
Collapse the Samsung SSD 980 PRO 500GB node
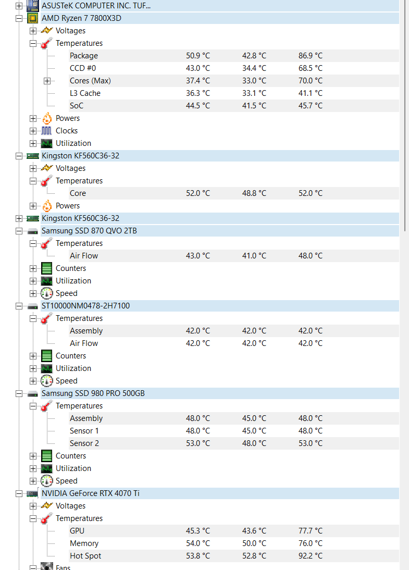(19, 394)
